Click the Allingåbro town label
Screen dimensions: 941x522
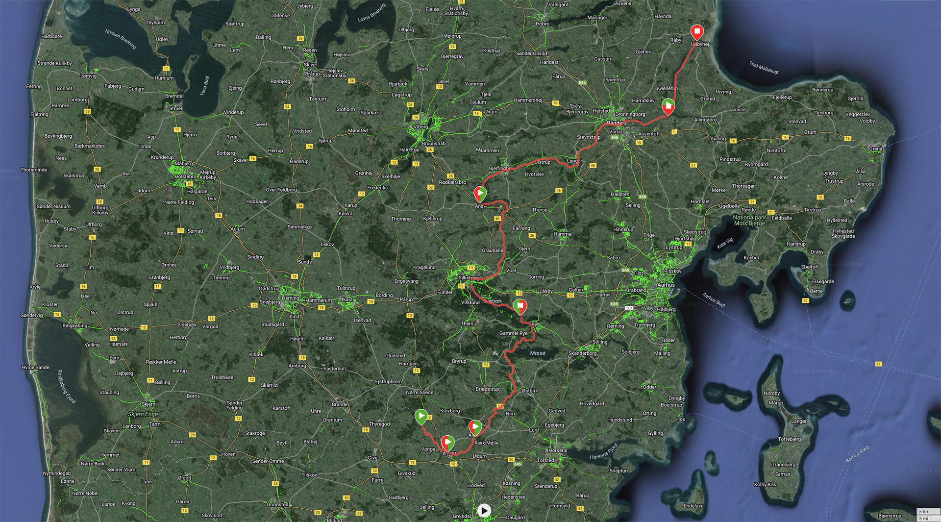pyautogui.click(x=705, y=120)
